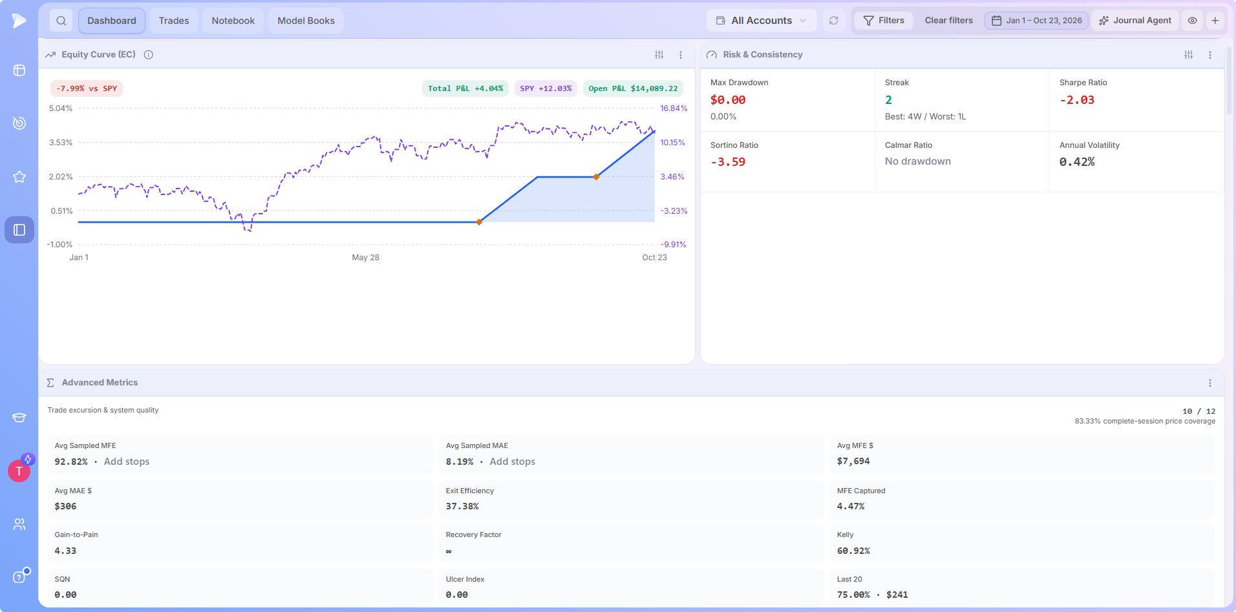1236x612 pixels.
Task: Open the search magnifier button
Action: point(61,21)
